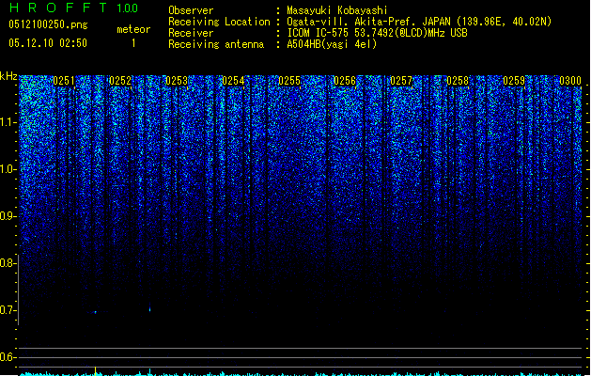Click the 0256 time marker

(x=345, y=81)
